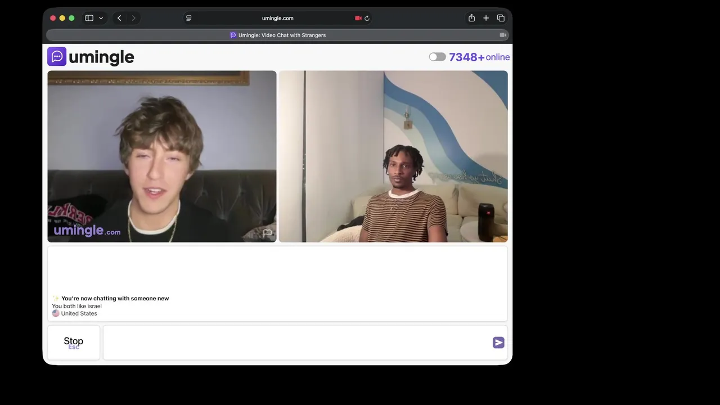720x405 pixels.
Task: Go back with the Safari back arrow
Action: (119, 18)
